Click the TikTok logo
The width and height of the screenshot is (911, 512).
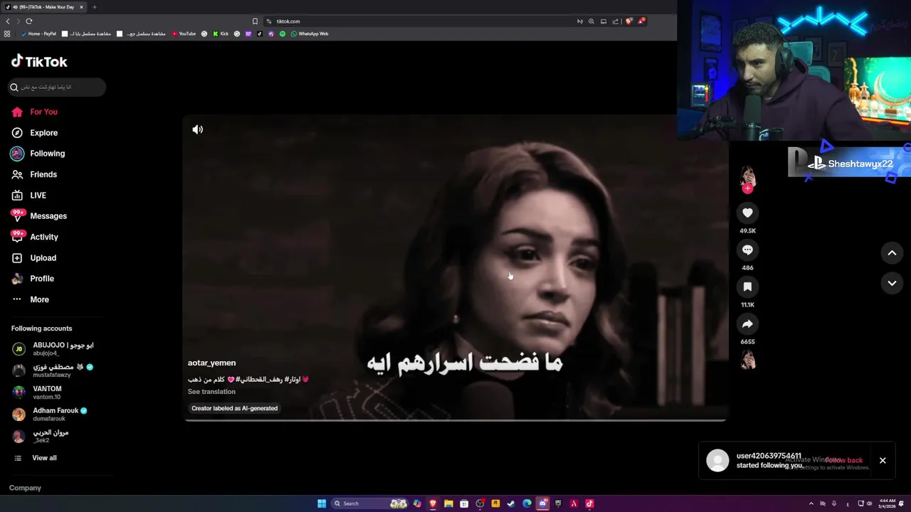point(39,62)
